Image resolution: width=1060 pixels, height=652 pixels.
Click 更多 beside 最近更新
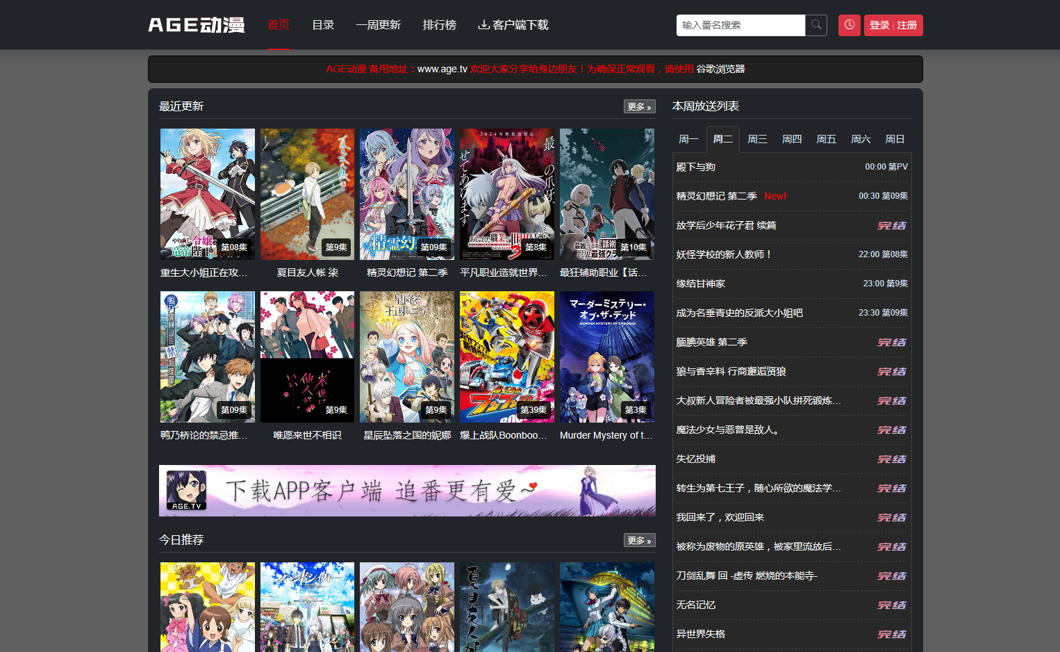point(640,106)
